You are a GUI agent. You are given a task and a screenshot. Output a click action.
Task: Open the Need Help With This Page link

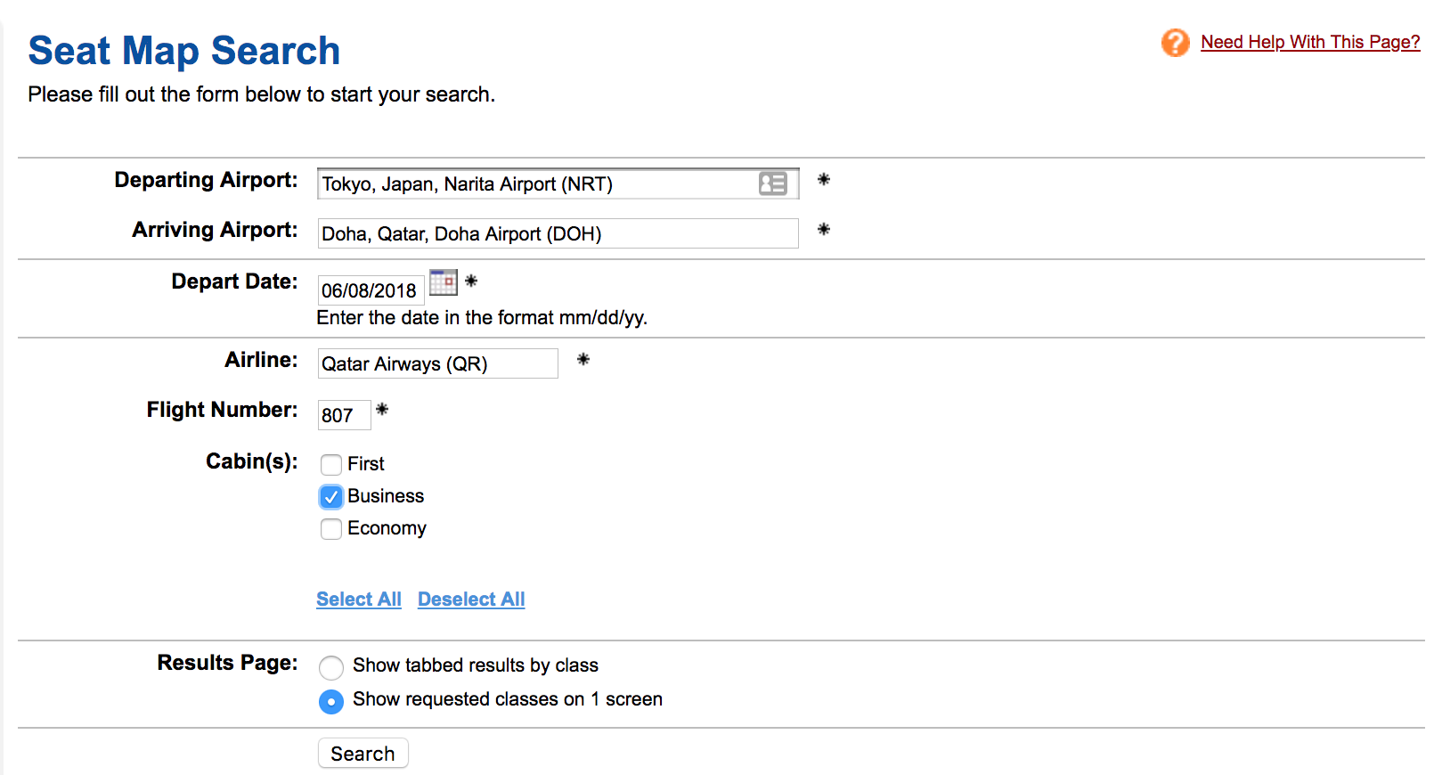click(1309, 42)
